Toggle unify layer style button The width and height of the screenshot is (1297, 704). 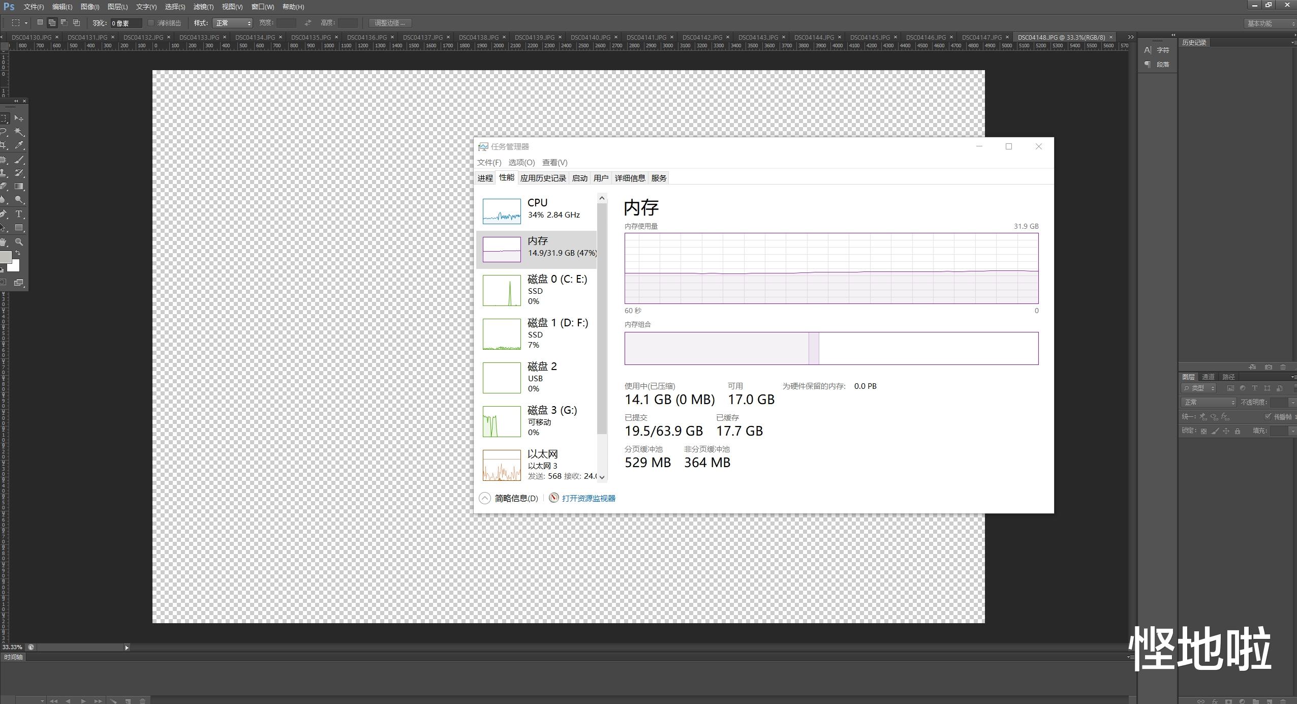point(1225,417)
